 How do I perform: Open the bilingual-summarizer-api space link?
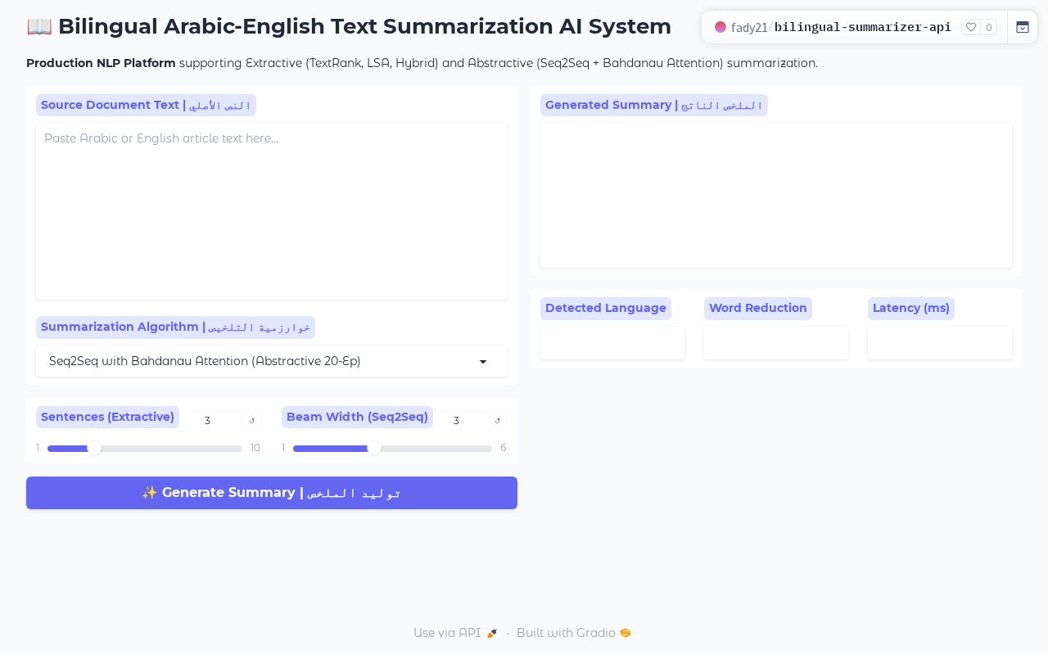point(863,27)
